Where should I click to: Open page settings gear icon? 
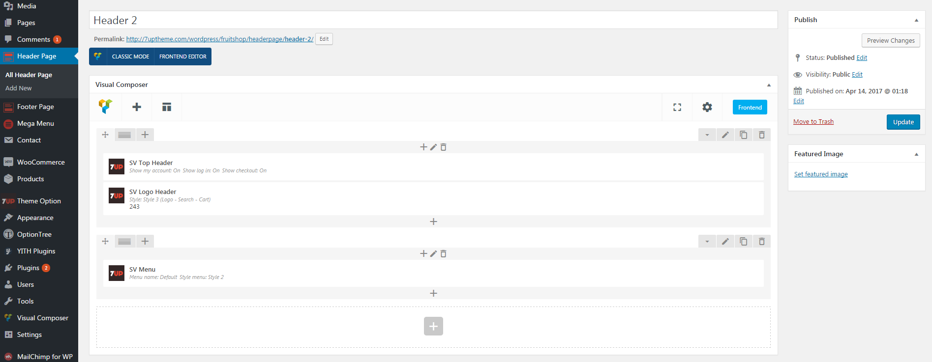click(707, 107)
